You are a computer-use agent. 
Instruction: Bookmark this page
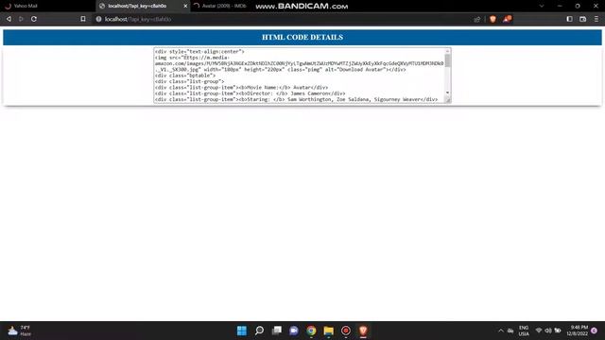tap(83, 19)
